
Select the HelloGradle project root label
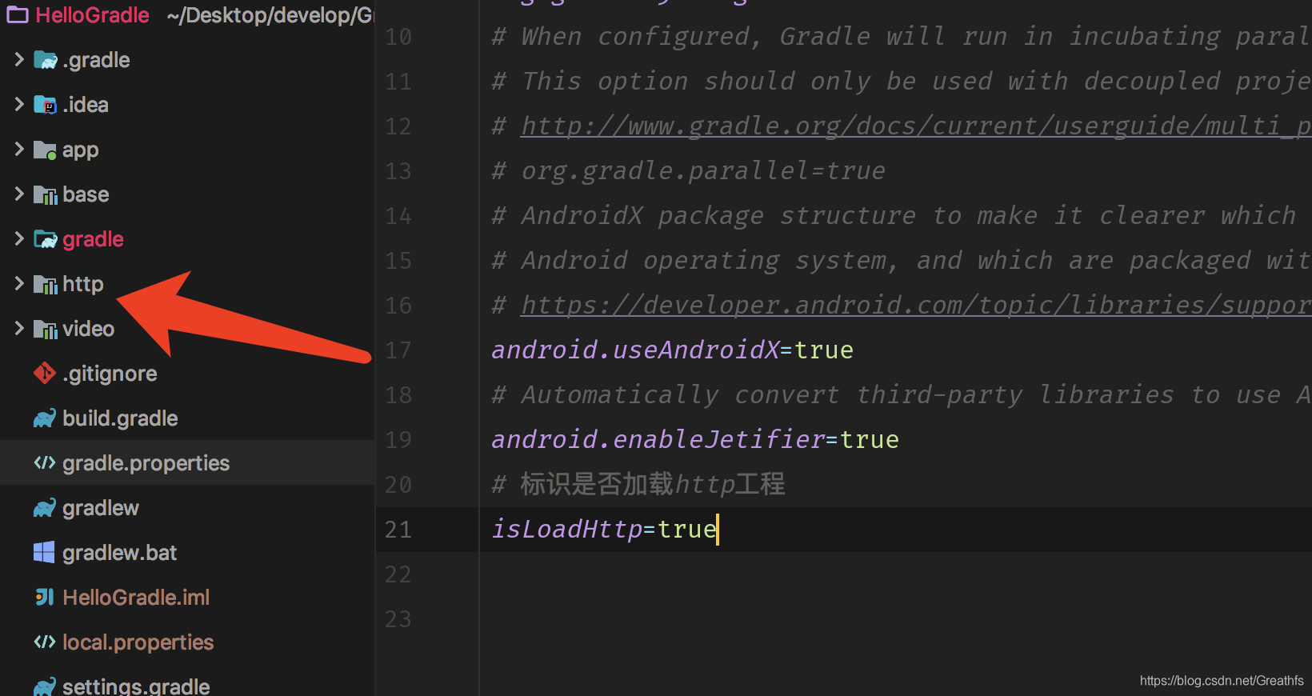pos(92,15)
